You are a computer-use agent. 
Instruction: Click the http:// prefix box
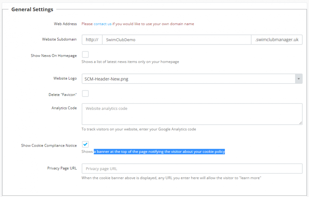[x=92, y=40]
